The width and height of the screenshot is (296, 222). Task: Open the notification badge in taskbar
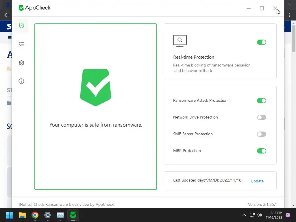pos(288,215)
